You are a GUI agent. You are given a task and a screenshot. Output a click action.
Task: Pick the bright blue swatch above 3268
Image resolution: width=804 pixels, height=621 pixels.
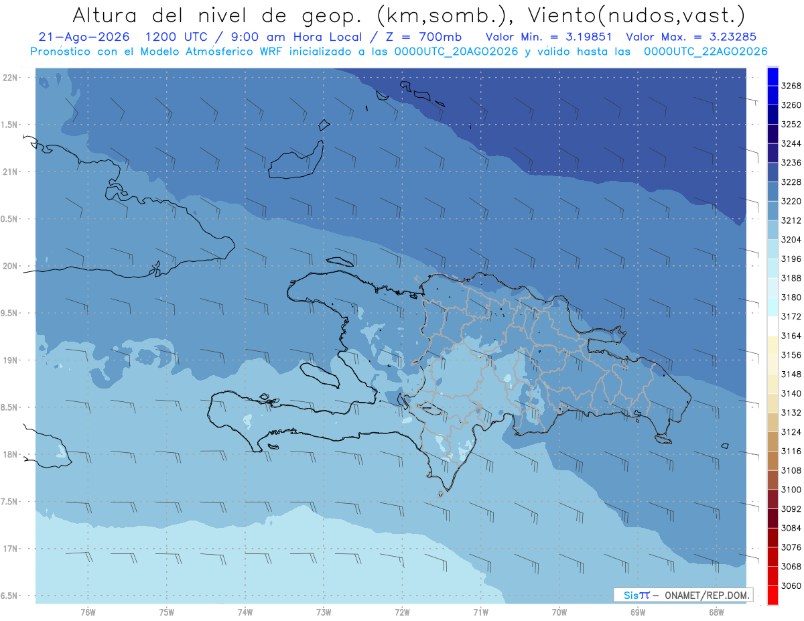pyautogui.click(x=773, y=76)
